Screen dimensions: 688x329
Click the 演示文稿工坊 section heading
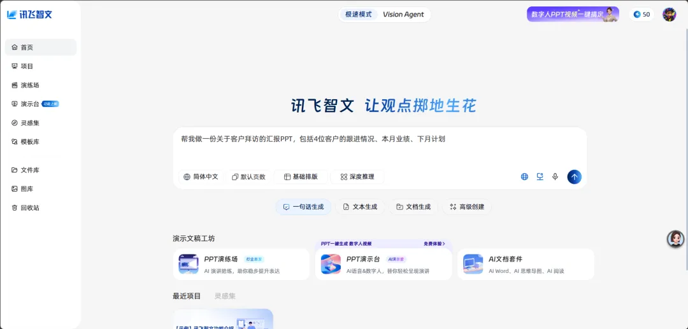coord(194,239)
